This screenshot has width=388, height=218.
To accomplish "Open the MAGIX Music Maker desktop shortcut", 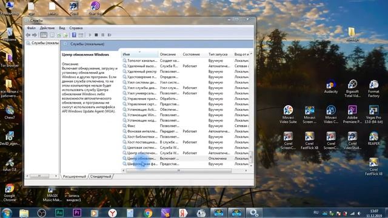I will tap(52, 194).
